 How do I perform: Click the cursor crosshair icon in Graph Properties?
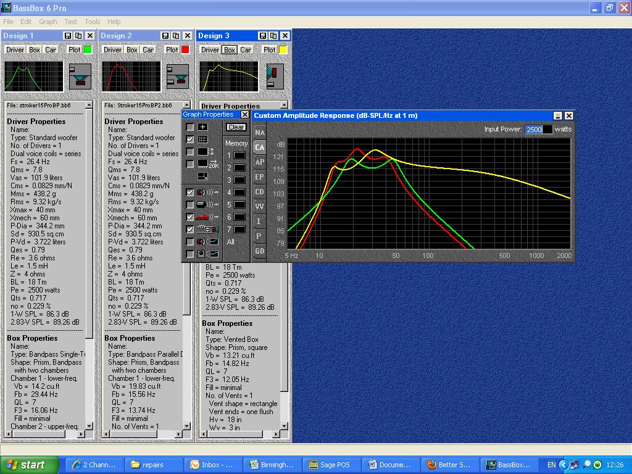click(x=202, y=127)
